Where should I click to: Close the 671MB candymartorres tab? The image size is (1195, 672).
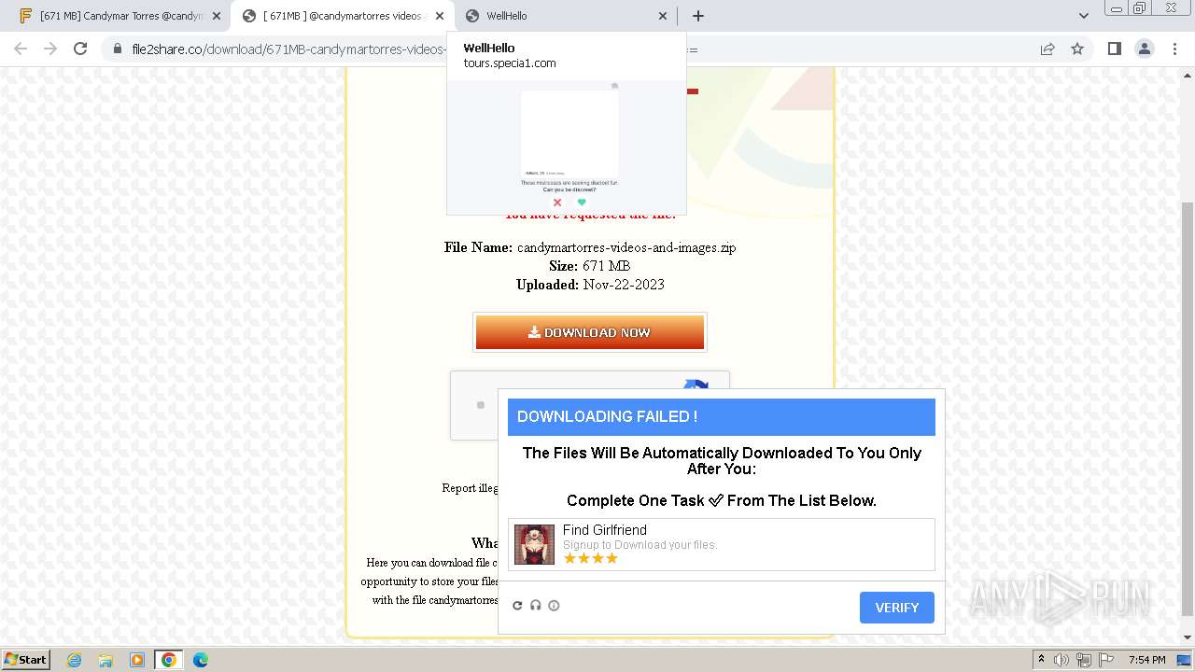tap(440, 16)
